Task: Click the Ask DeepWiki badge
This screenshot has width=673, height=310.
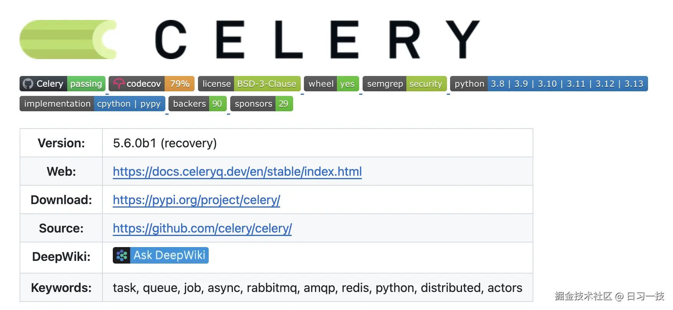Action: 161,256
